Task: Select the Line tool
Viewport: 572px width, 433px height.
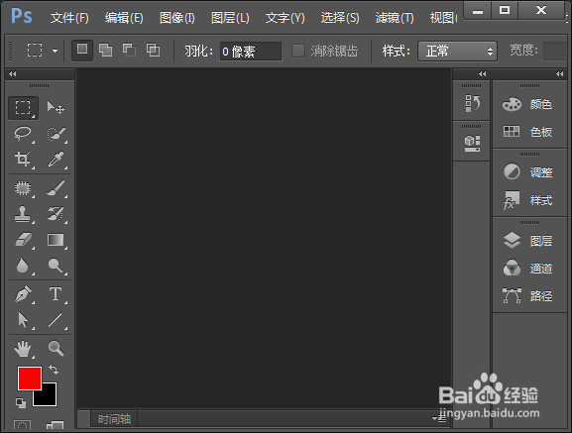Action: [x=56, y=320]
